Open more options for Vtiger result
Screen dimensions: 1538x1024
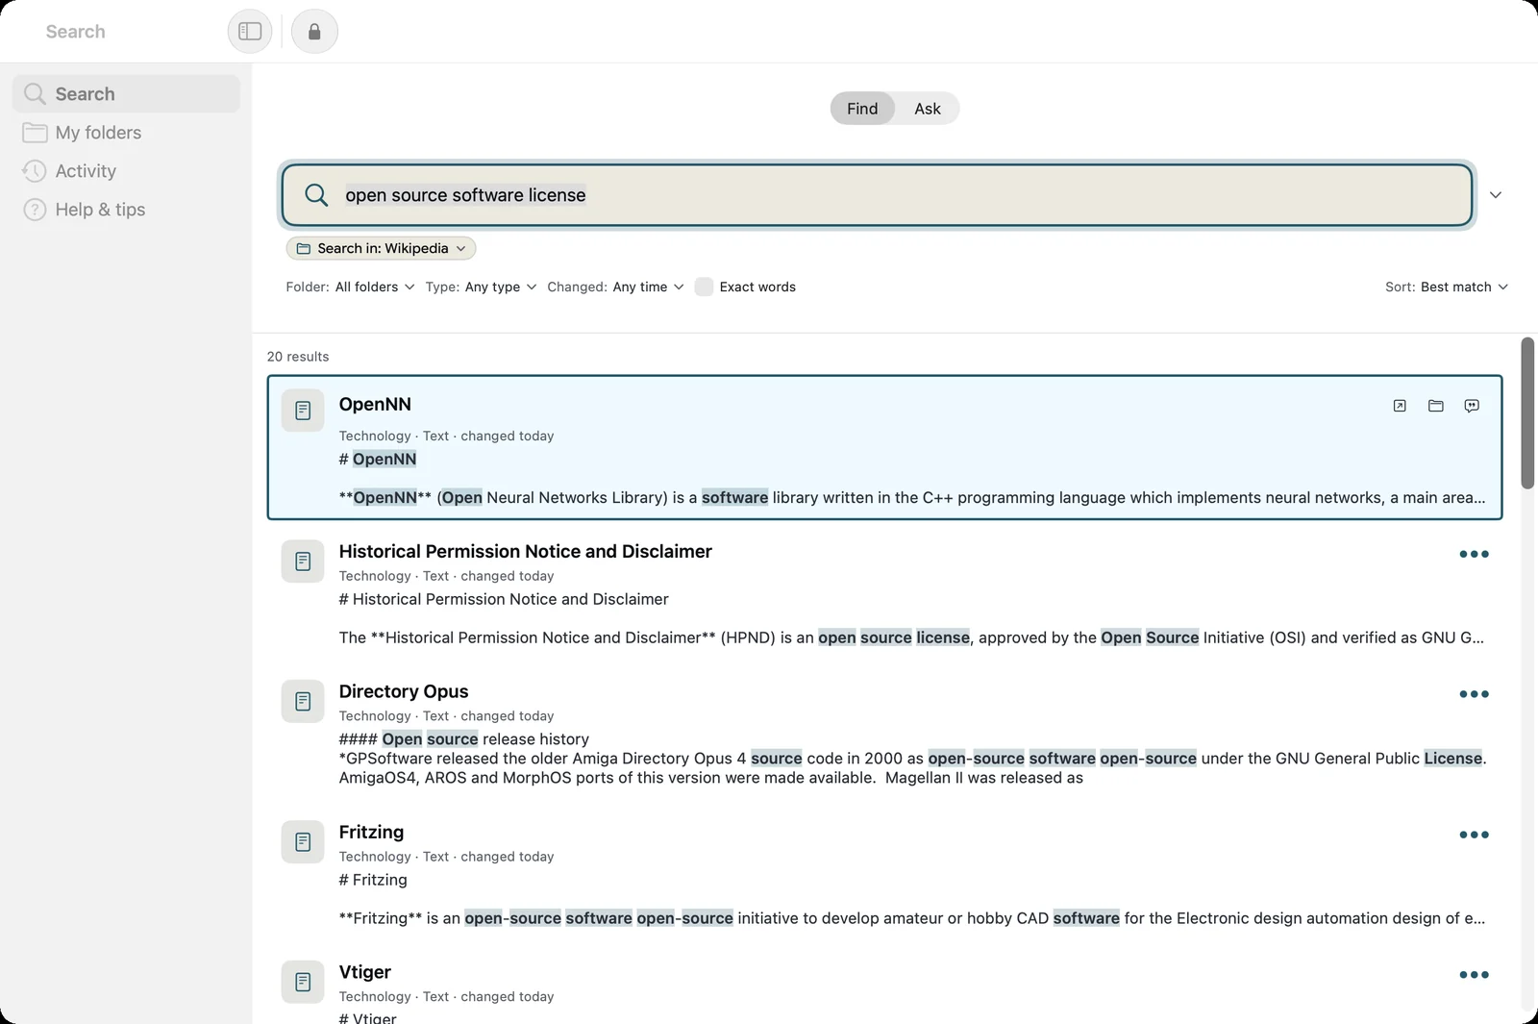(x=1474, y=975)
